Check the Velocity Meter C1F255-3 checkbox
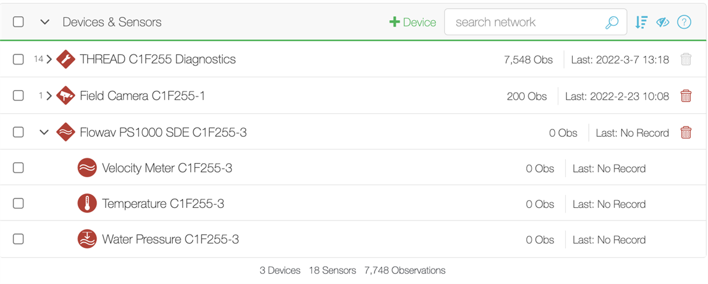Screen dimensions: 708x284 [x=18, y=168]
